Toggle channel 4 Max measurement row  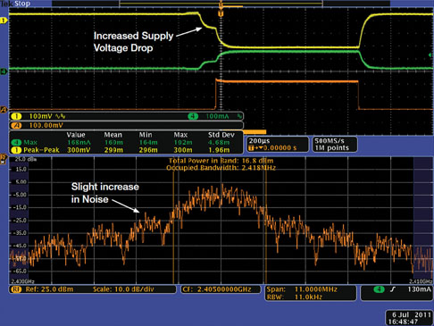pos(127,143)
